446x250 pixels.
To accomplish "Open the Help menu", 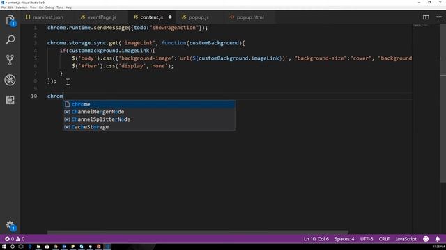I will point(69,8).
